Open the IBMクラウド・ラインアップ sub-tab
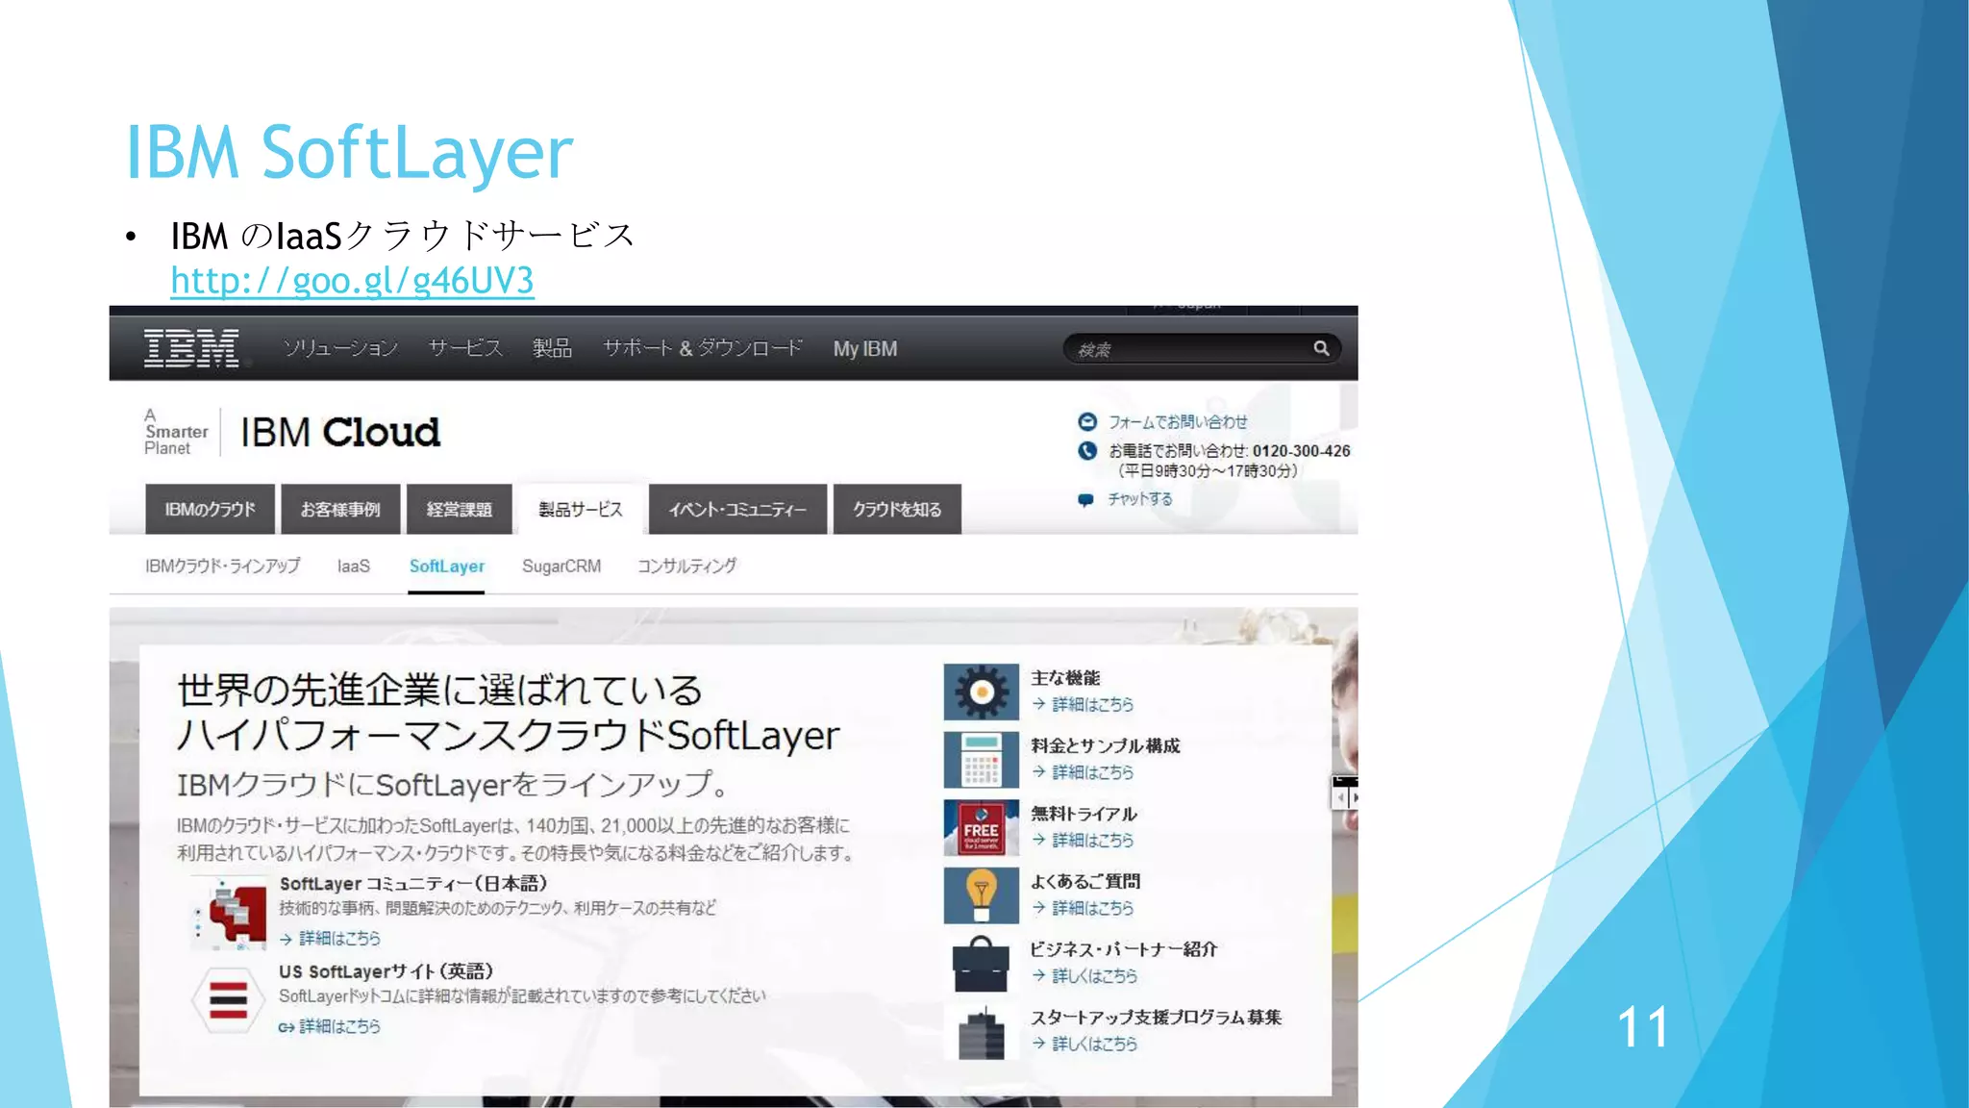Viewport: 1969px width, 1108px height. pos(223,566)
